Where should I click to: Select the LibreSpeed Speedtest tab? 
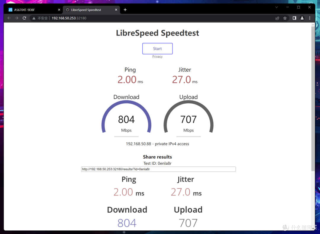pos(86,9)
